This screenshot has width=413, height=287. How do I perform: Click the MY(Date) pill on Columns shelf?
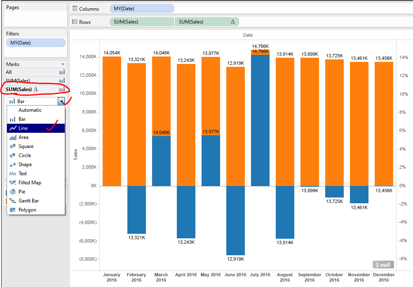click(142, 9)
